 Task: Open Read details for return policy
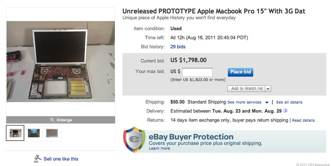coord(303,120)
